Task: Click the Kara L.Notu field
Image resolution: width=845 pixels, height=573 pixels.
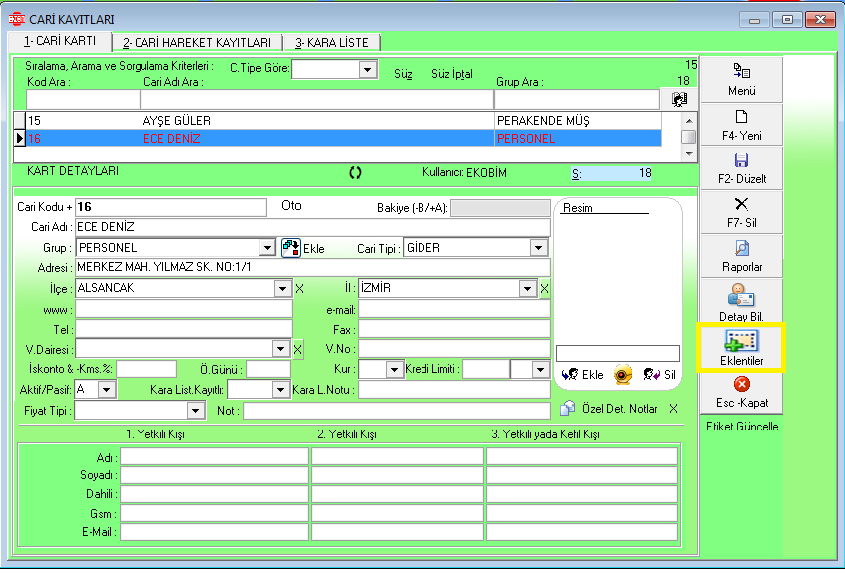Action: click(453, 390)
